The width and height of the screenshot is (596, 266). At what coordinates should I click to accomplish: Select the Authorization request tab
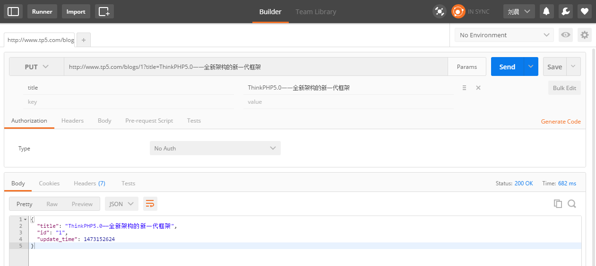29,121
